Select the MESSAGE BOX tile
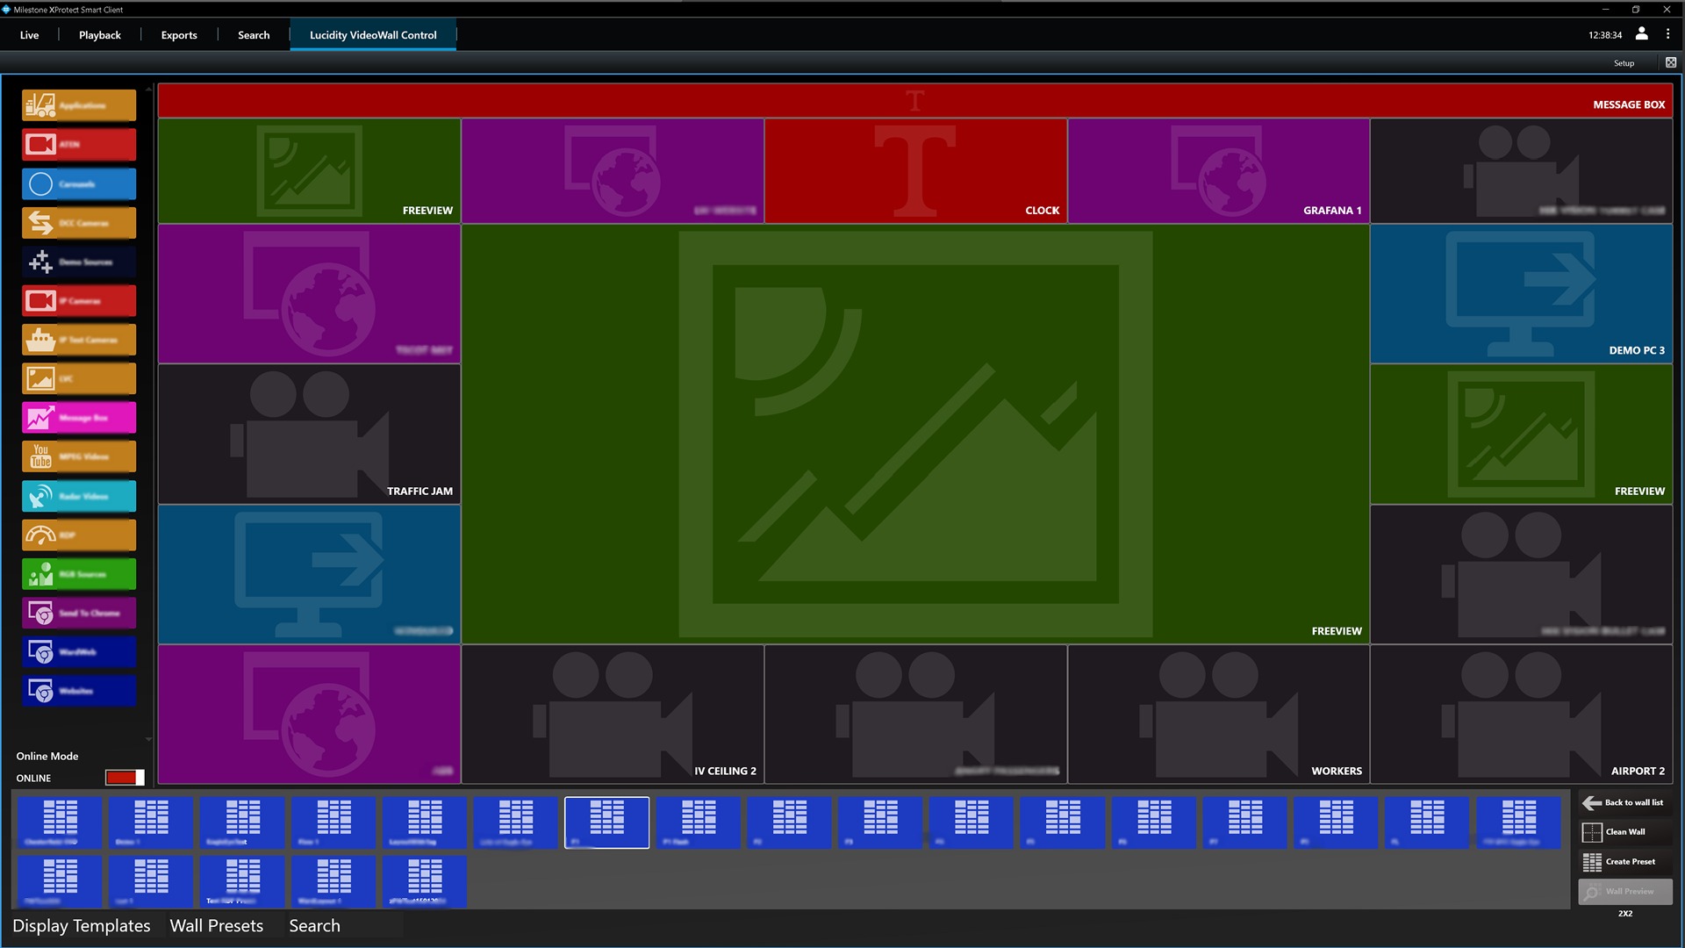1685x948 pixels. 915,101
